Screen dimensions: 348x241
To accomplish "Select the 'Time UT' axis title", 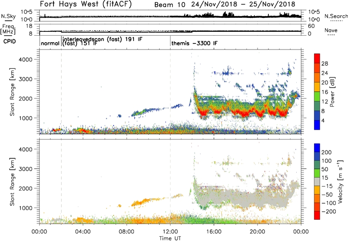I will tap(170, 238).
